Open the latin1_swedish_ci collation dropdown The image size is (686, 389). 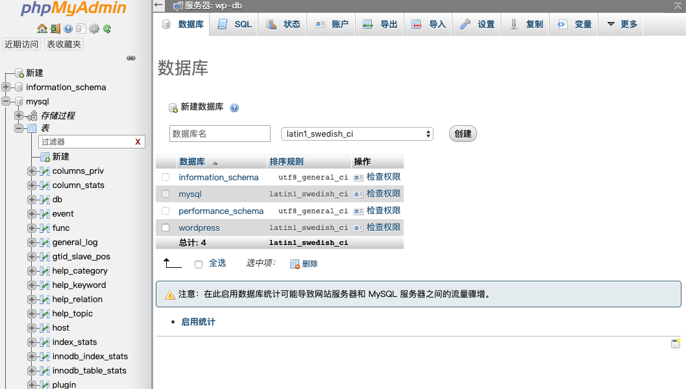[356, 134]
